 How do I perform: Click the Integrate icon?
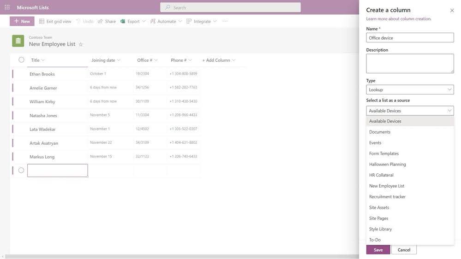tap(189, 21)
